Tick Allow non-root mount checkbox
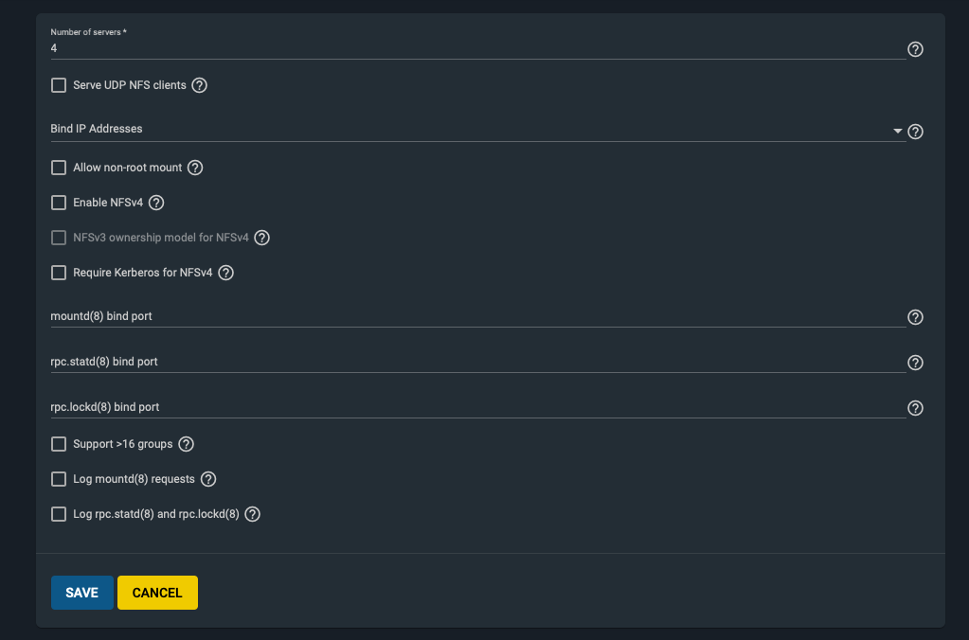969x640 pixels. (x=59, y=168)
